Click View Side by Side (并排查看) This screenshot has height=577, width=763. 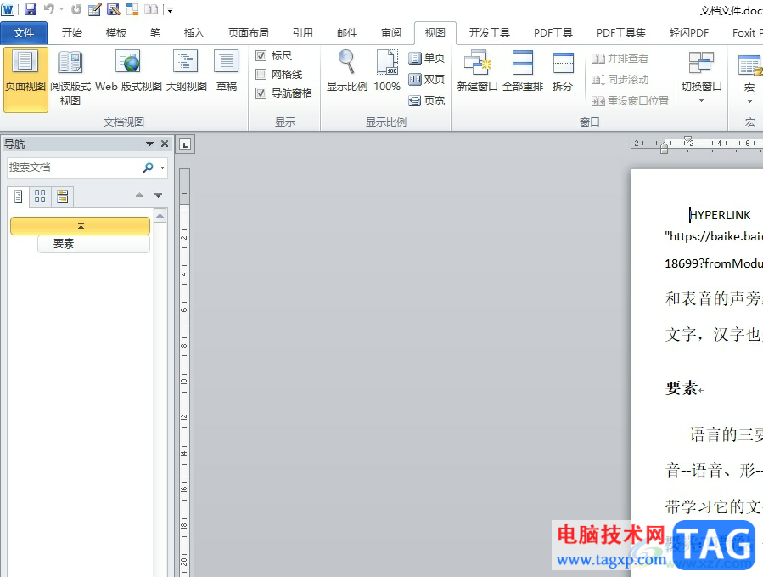(620, 59)
